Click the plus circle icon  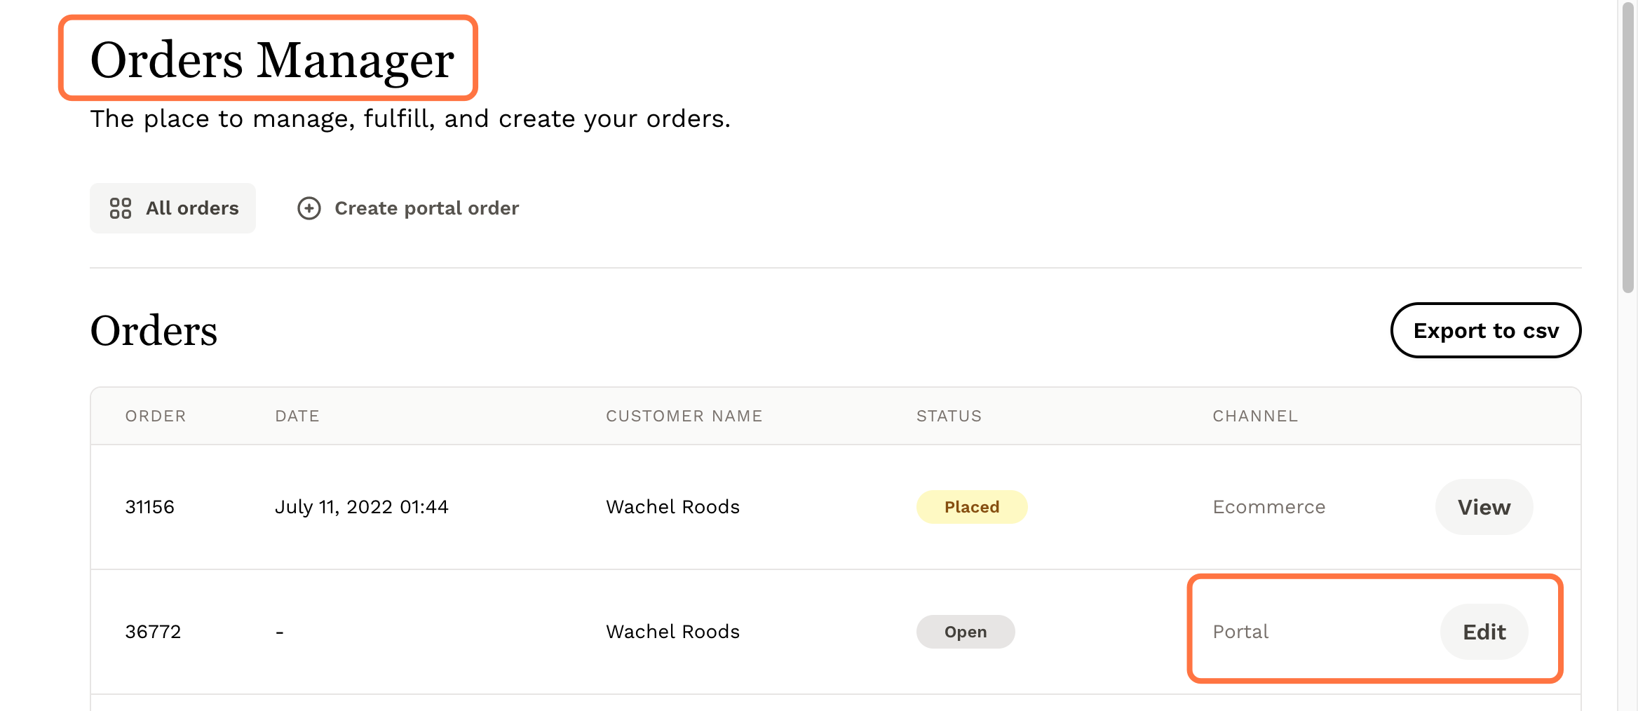point(309,208)
